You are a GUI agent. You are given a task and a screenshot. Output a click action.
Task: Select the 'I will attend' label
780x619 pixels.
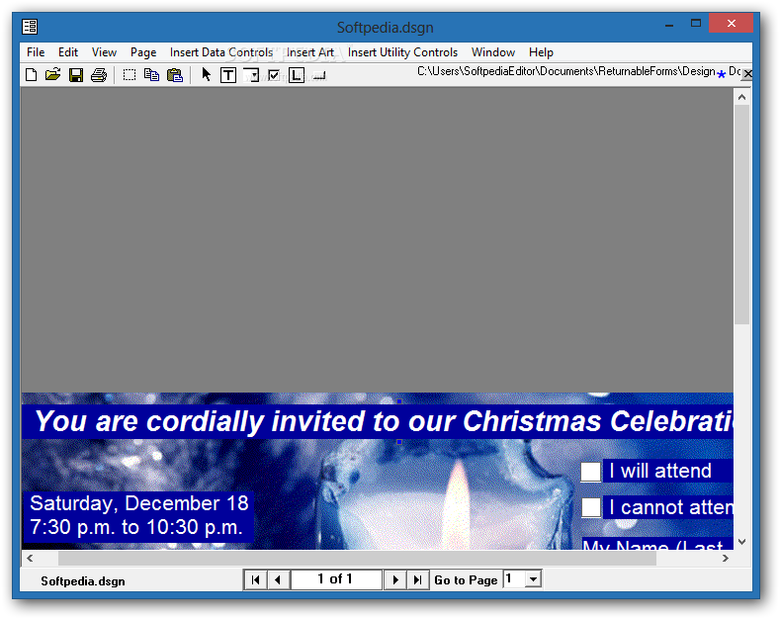point(667,471)
